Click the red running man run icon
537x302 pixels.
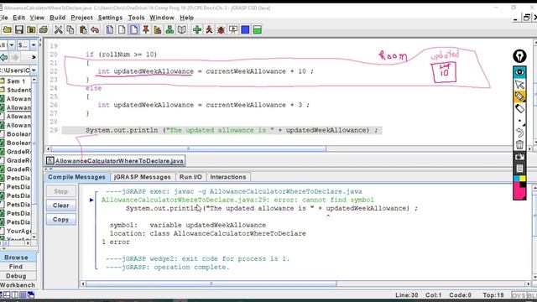pyautogui.click(x=209, y=30)
